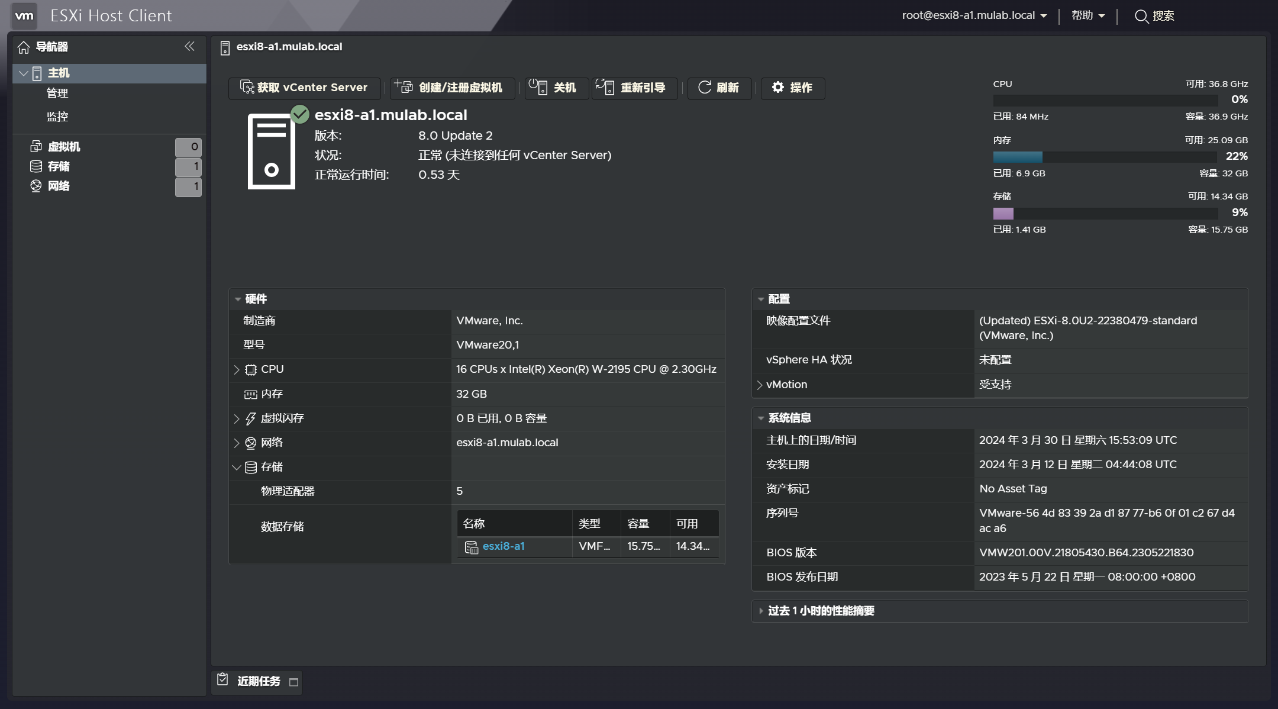Click the Host icon in navigator
Image resolution: width=1278 pixels, height=709 pixels.
37,73
